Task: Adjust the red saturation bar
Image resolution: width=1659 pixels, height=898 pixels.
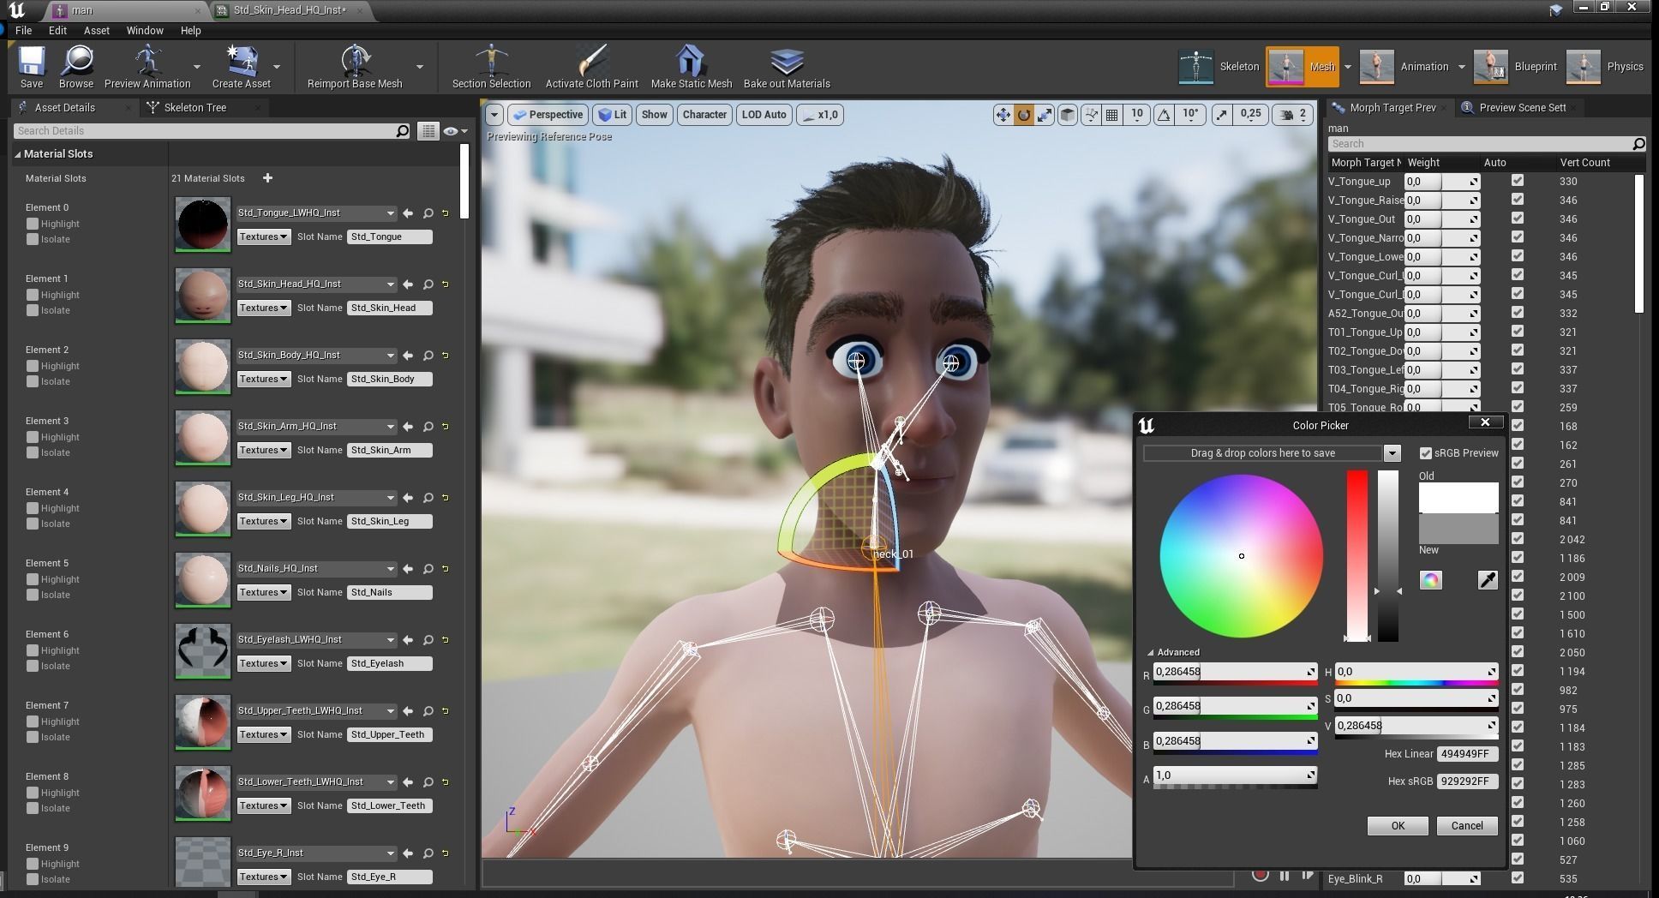Action: (x=1357, y=555)
